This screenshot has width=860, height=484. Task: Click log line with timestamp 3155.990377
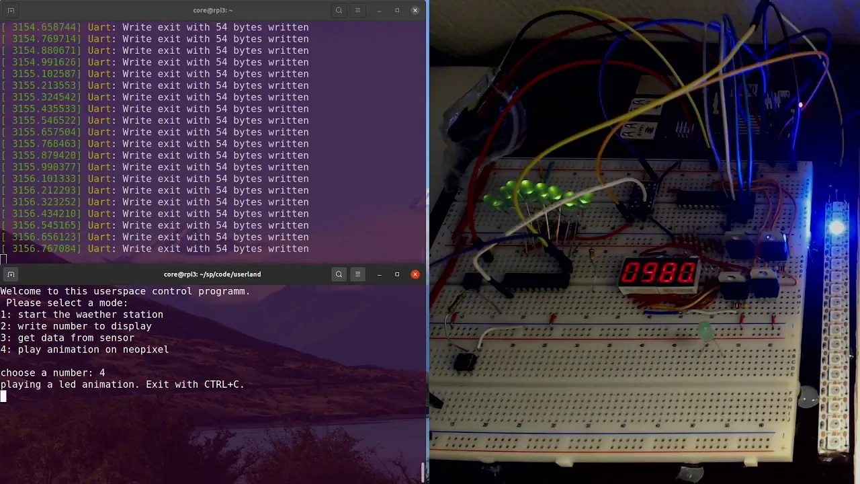pos(155,167)
